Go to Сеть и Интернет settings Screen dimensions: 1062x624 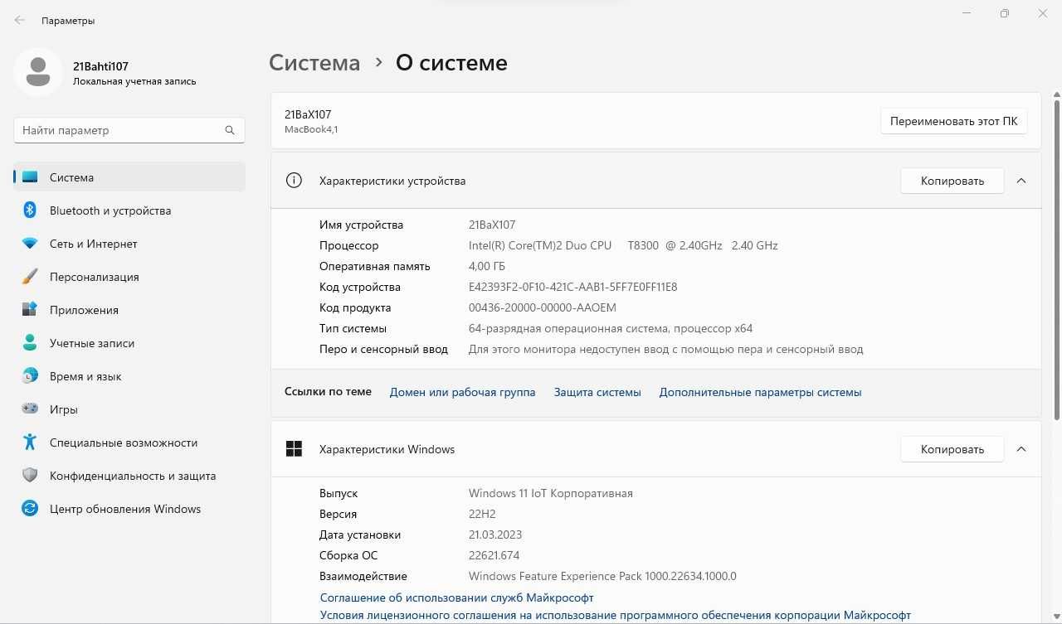129,244
